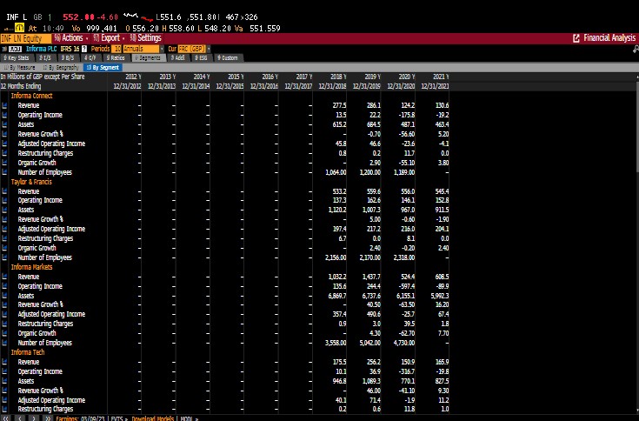
Task: Open the Earnings 03/09/23 link
Action: click(x=79, y=418)
